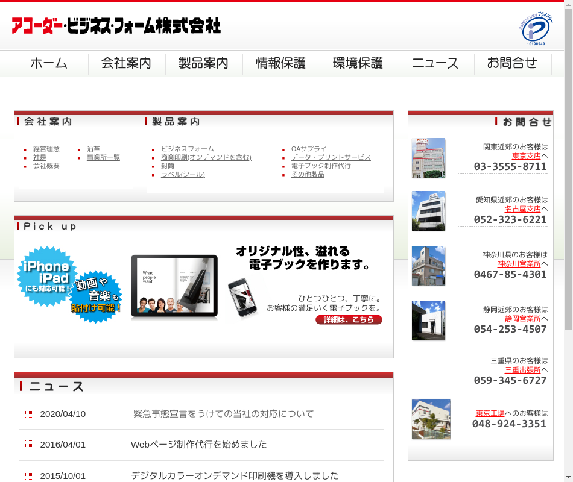
Task: Select the 環境保護 navigation tab
Action: (358, 63)
